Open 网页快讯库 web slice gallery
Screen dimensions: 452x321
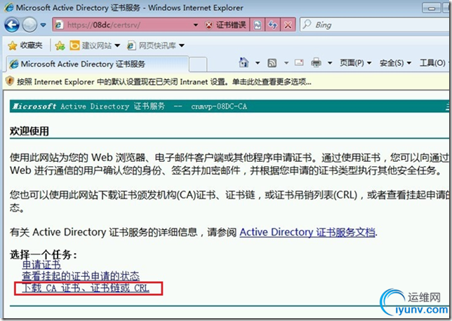tap(156, 46)
